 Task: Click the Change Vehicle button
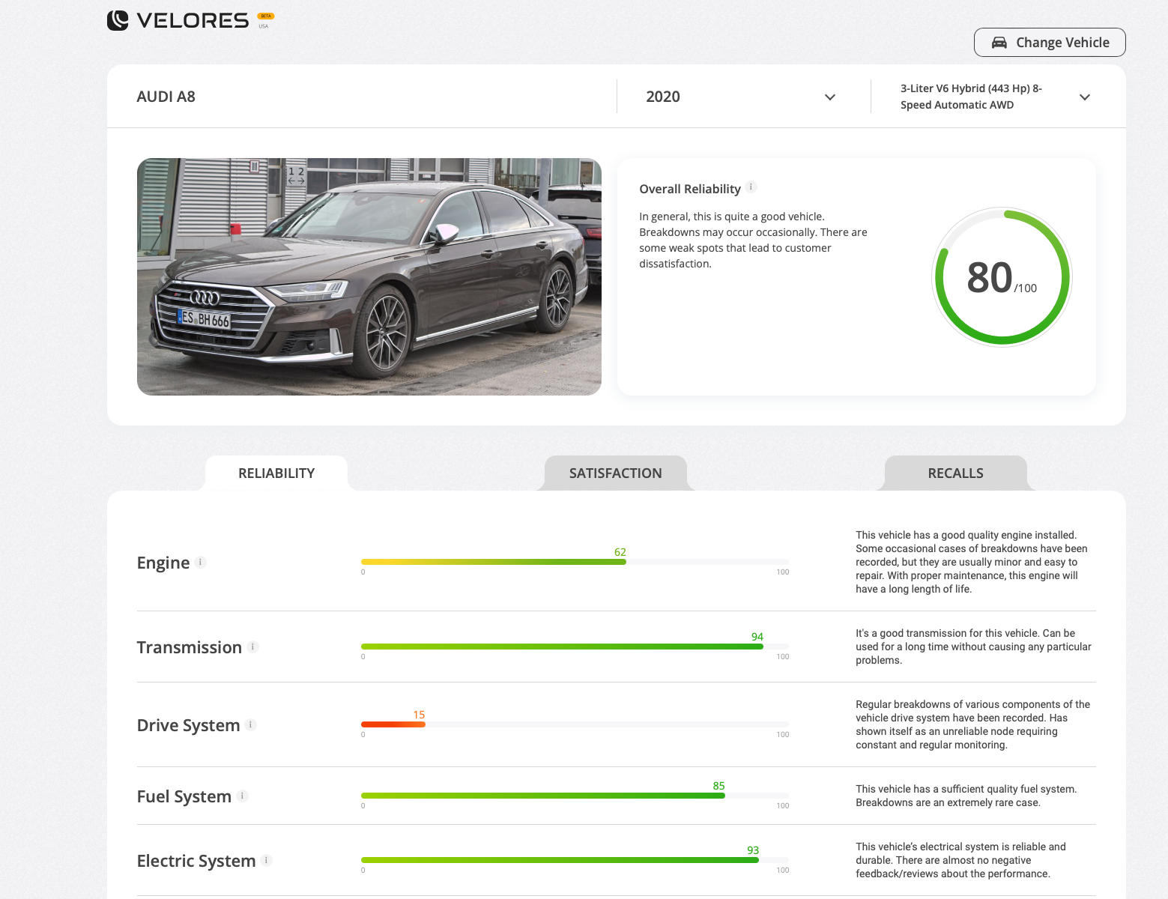1050,43
